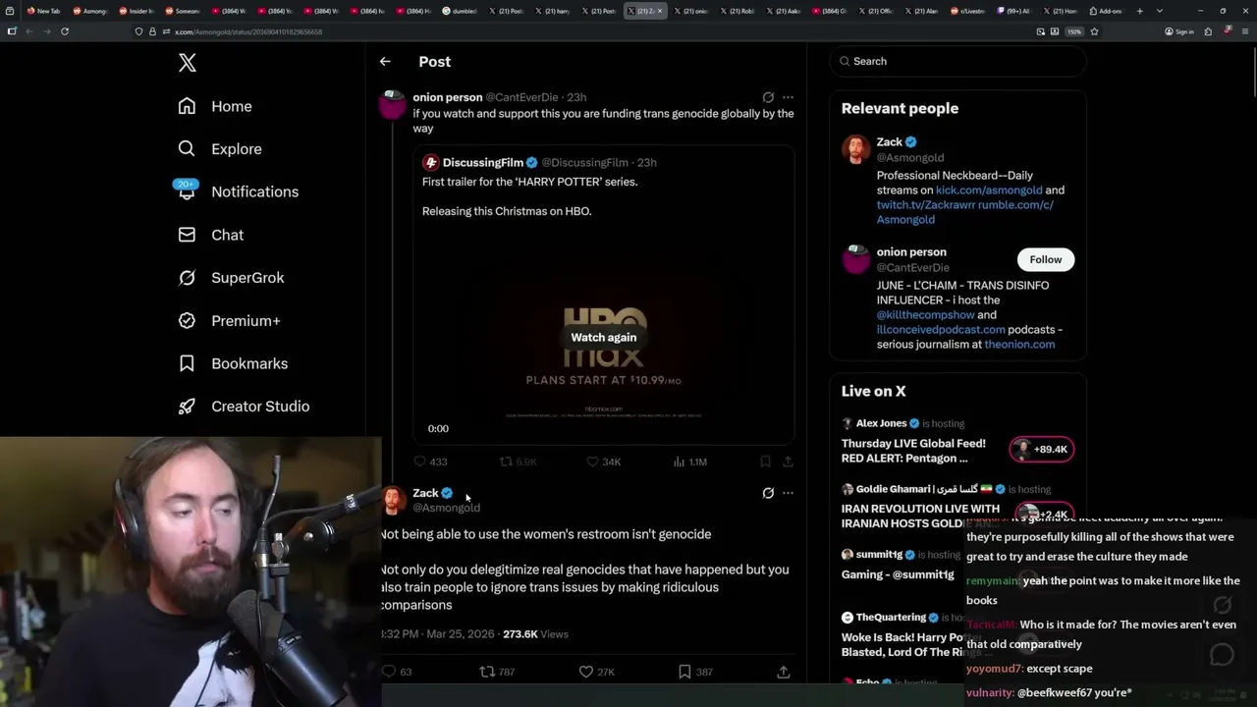
Task: Repost Zack's post with 787 reposts
Action: 497,672
